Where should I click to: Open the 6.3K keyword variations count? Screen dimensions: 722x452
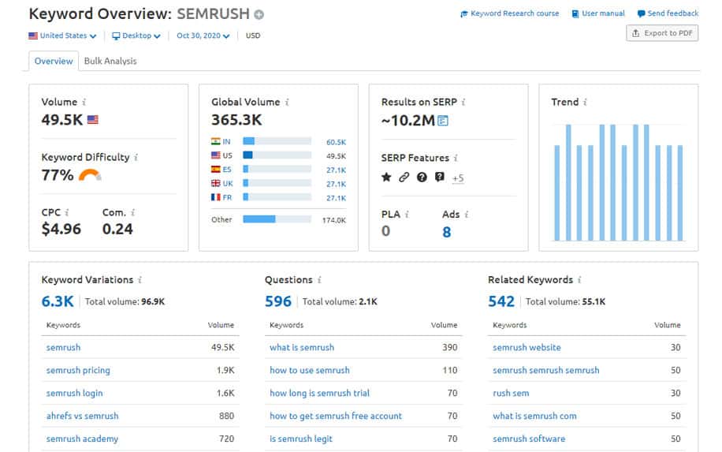tap(58, 301)
